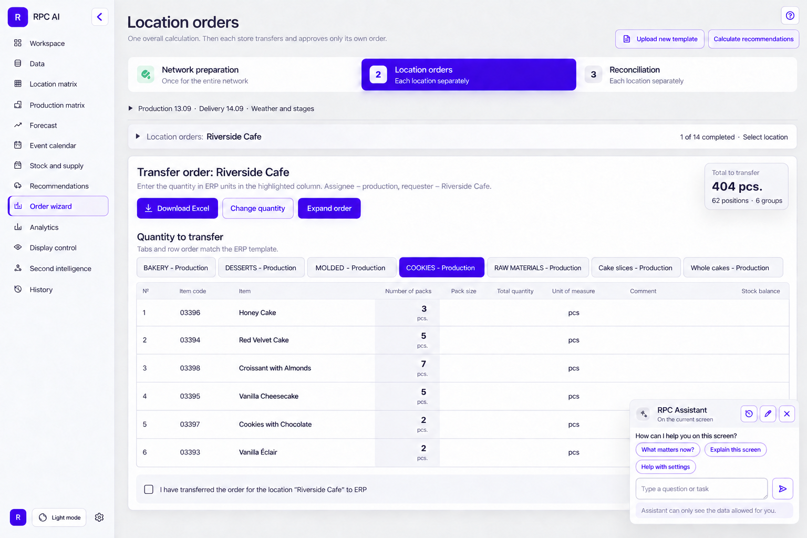This screenshot has width=807, height=538.
Task: Close the RPC Assistant panel
Action: coord(787,413)
